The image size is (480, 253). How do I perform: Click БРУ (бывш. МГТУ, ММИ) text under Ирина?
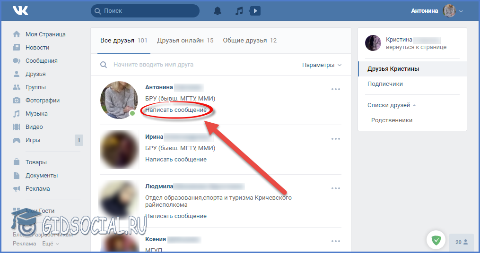click(x=180, y=148)
